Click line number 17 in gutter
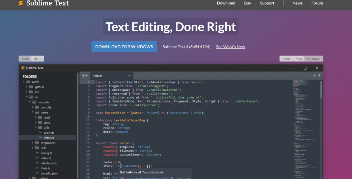This screenshot has width=352, height=179. click(x=88, y=143)
